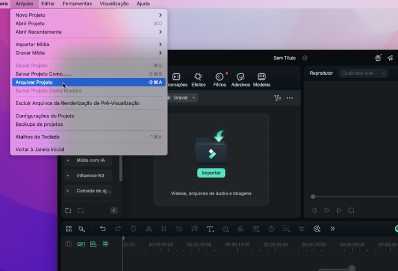Collapse the media sidebar panel with chevron
This screenshot has width=398, height=271.
114,210
